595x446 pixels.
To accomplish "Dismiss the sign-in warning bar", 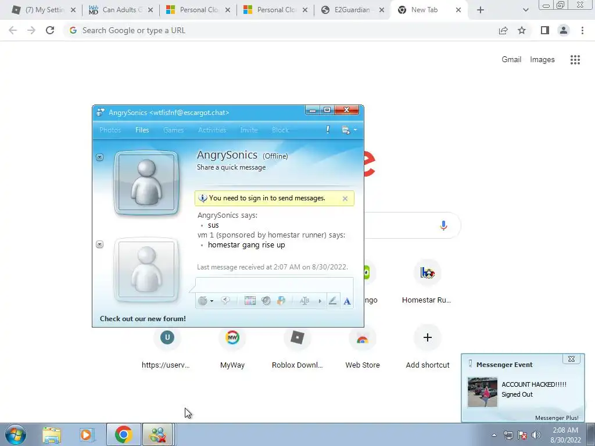I will point(345,199).
